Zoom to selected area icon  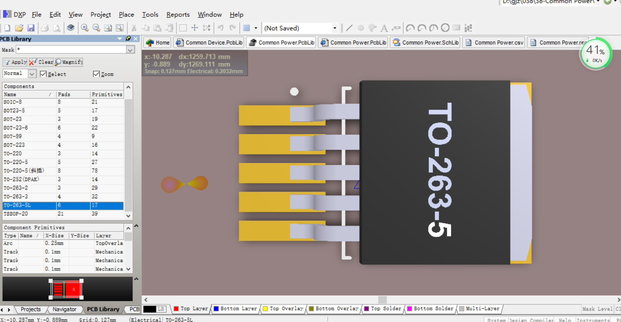[x=120, y=28]
